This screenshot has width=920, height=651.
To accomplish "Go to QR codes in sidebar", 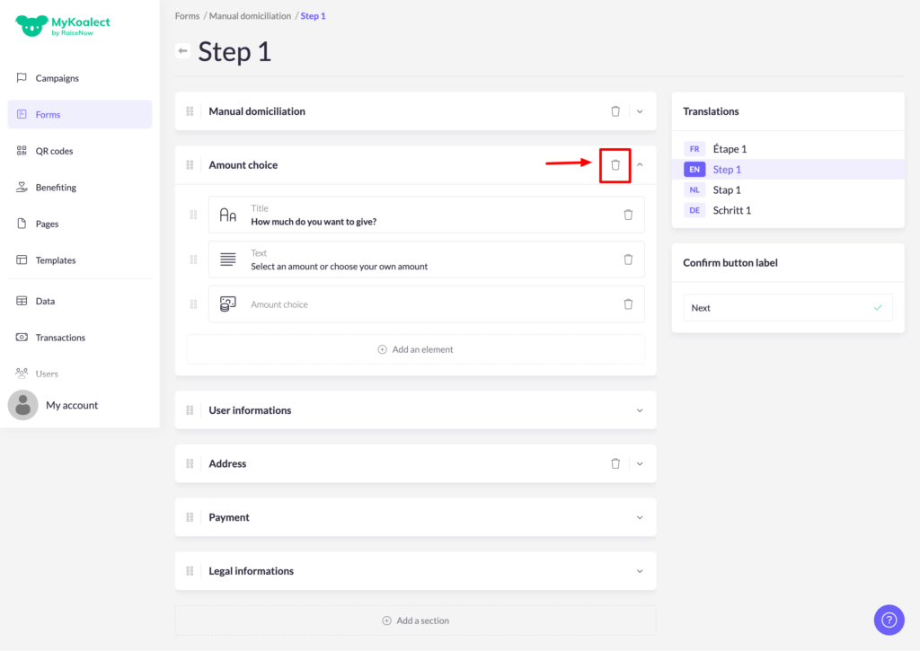I will click(54, 151).
